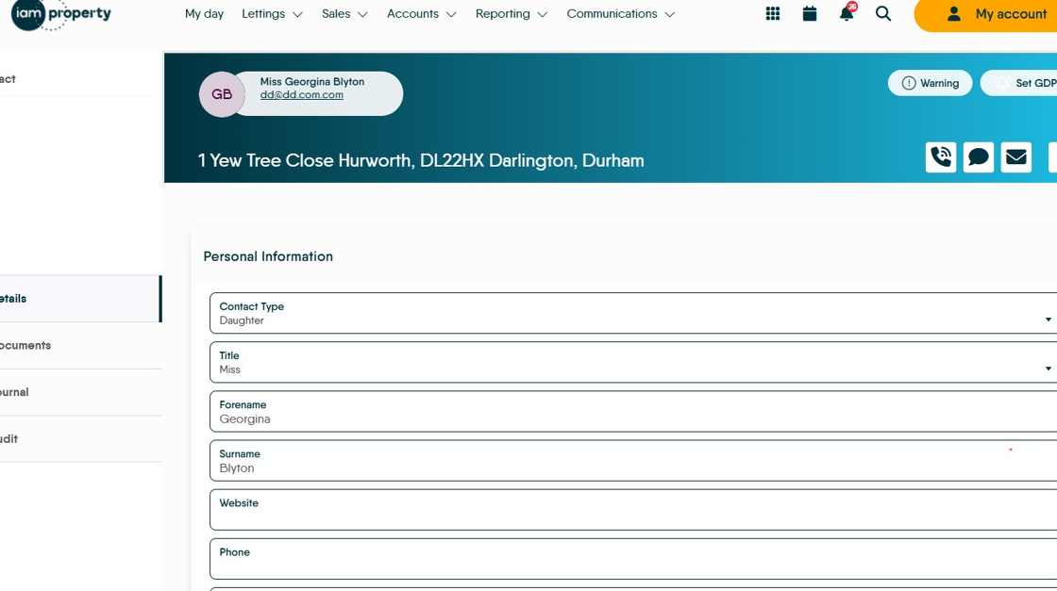Click into the Forename field
Viewport: 1057px width, 591px height.
(x=633, y=411)
